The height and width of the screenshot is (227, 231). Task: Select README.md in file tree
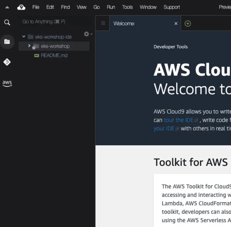[54, 55]
